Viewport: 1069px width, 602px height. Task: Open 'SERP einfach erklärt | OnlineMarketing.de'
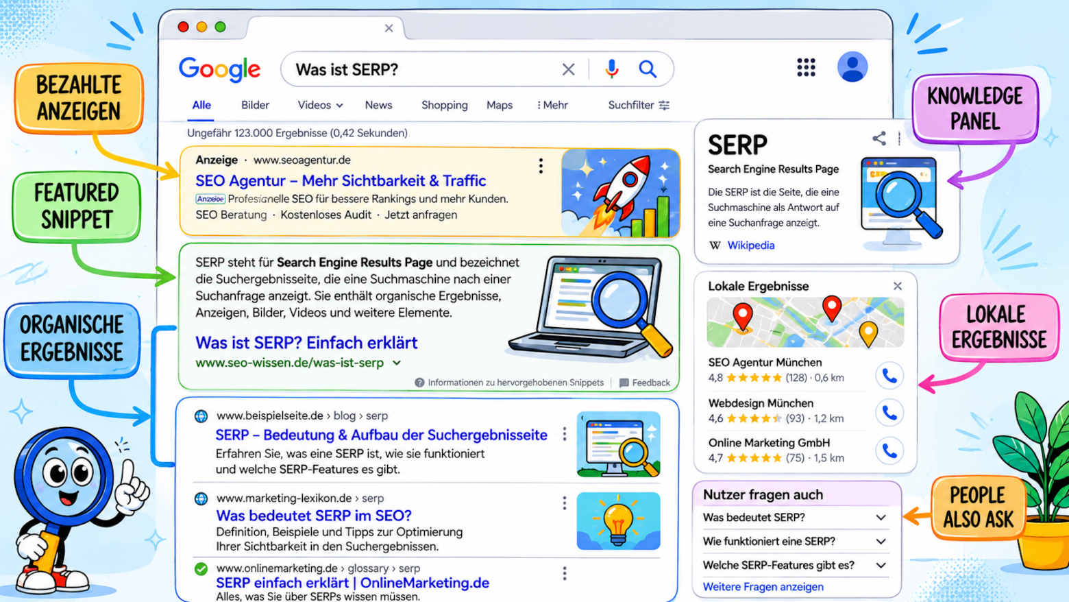[352, 583]
